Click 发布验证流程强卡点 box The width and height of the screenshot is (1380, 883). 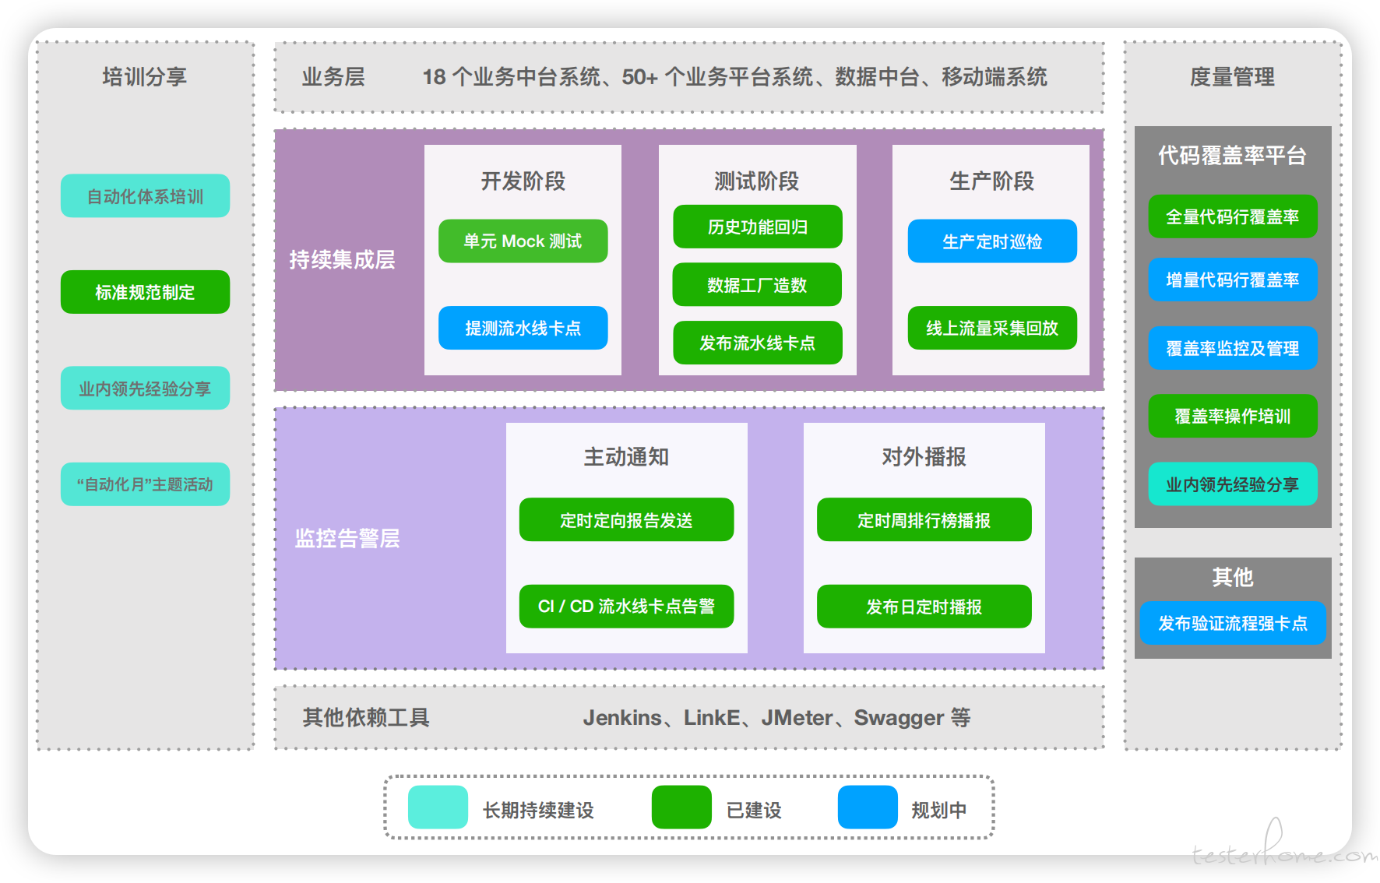point(1233,623)
